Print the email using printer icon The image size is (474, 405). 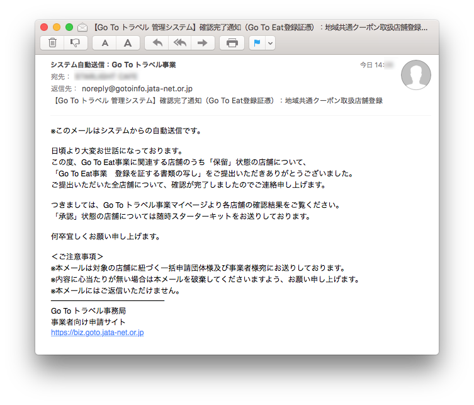coord(232,43)
